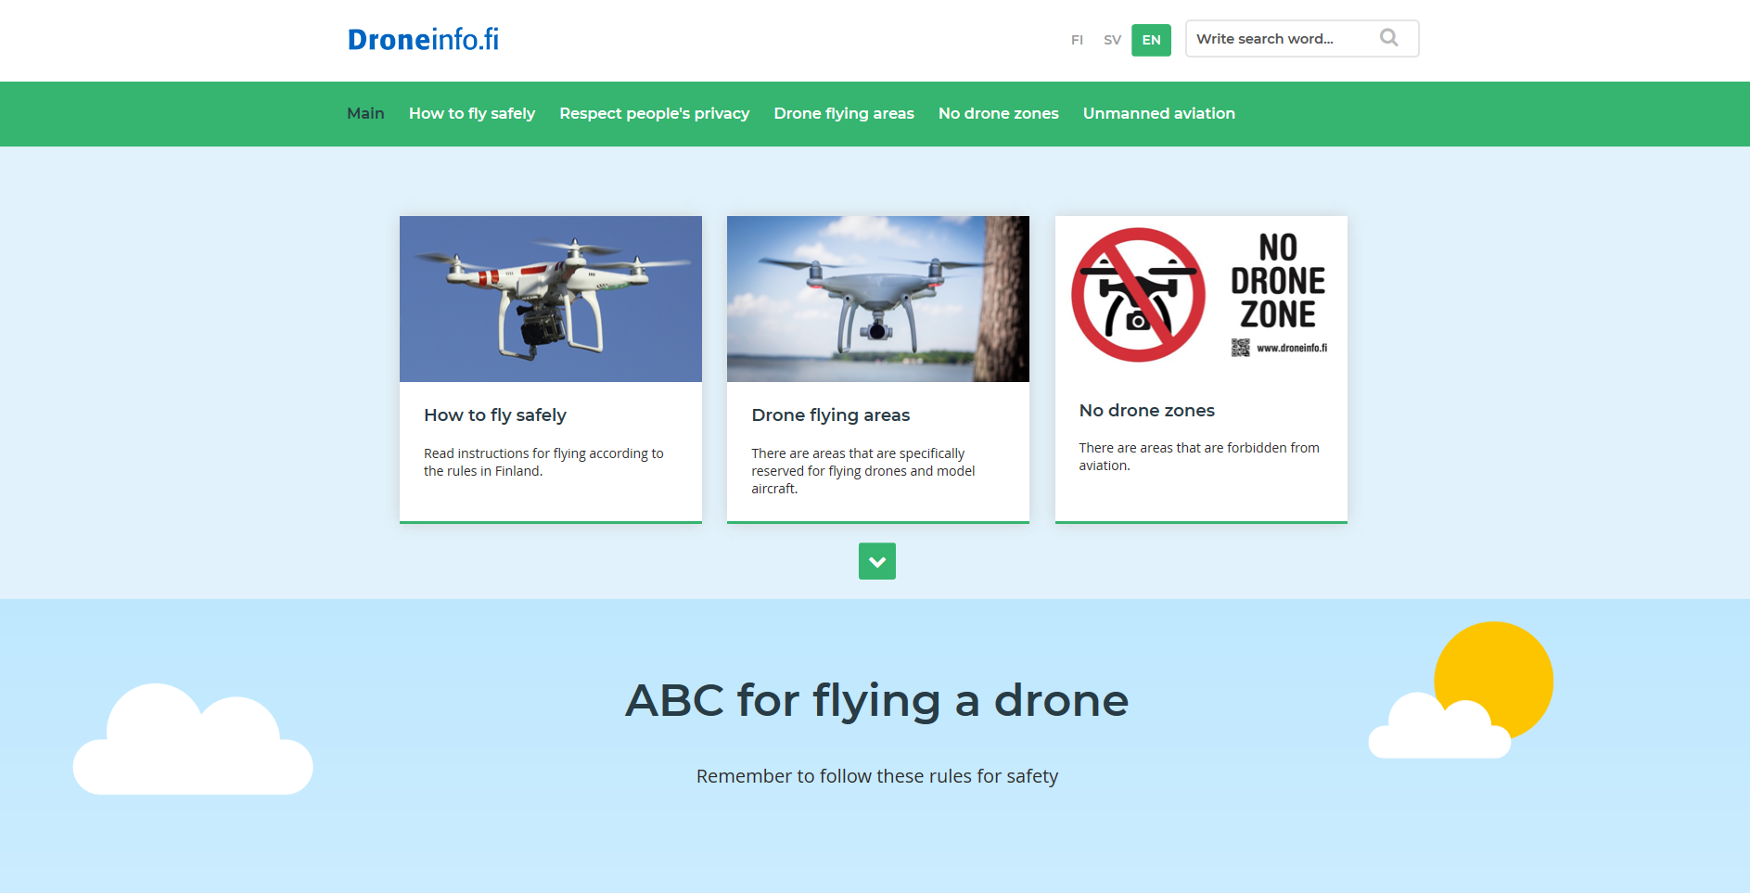Open the white quadcopter drone photo

coord(551,299)
